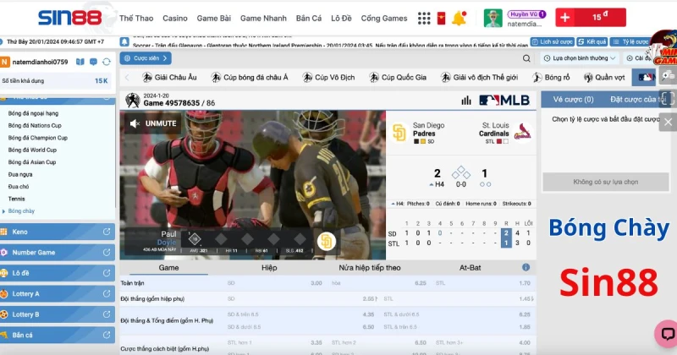Click the blue info icon
677x355 pixels.
pos(526,267)
